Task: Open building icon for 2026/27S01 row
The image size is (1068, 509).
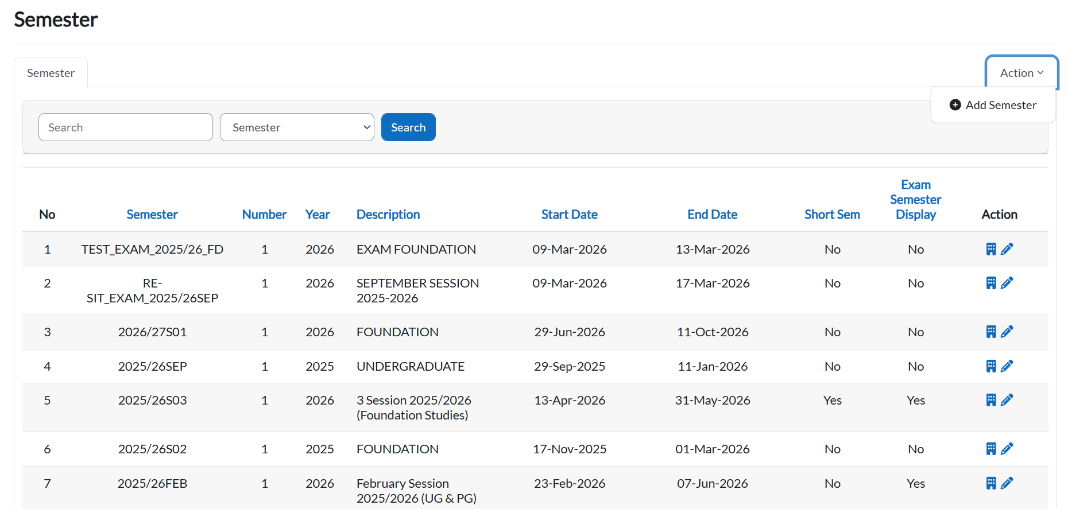Action: point(991,332)
